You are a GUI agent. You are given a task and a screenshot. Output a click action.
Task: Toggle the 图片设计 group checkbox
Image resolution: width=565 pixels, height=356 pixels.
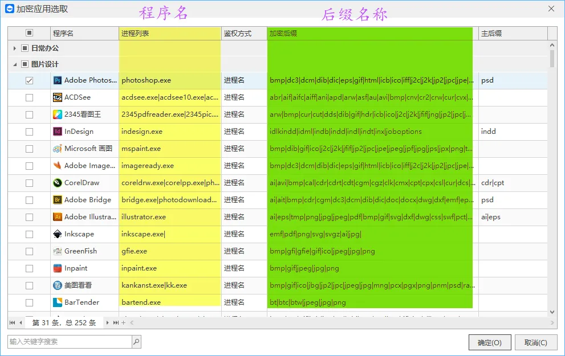pyautogui.click(x=25, y=64)
